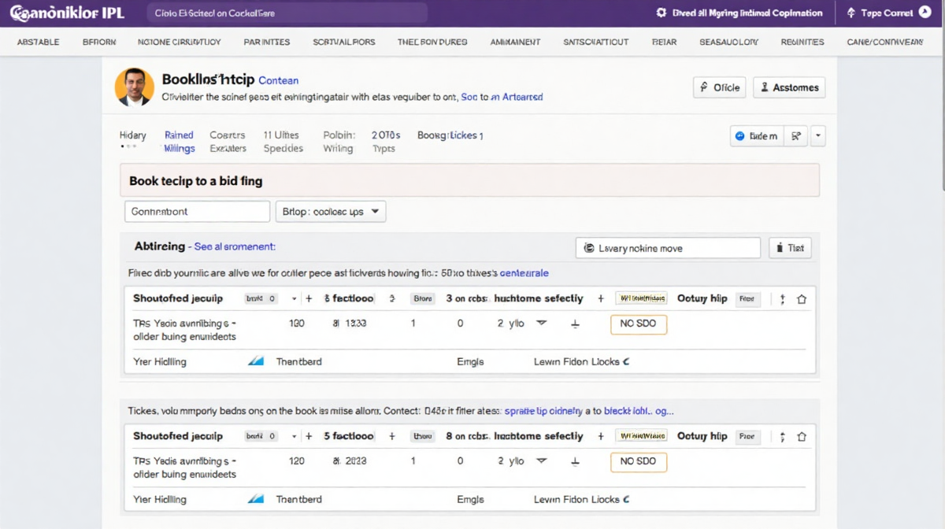Click the up-down sort icon in the 120 card header
The image size is (945, 529).
point(782,437)
